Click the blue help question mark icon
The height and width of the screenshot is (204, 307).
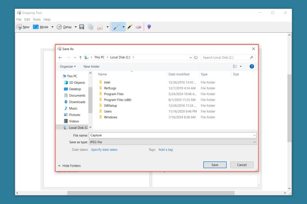click(252, 66)
